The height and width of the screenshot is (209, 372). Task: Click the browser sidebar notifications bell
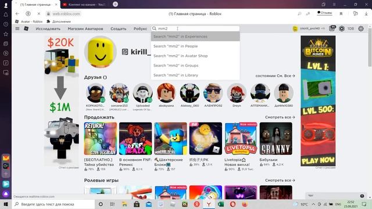(x=6, y=15)
